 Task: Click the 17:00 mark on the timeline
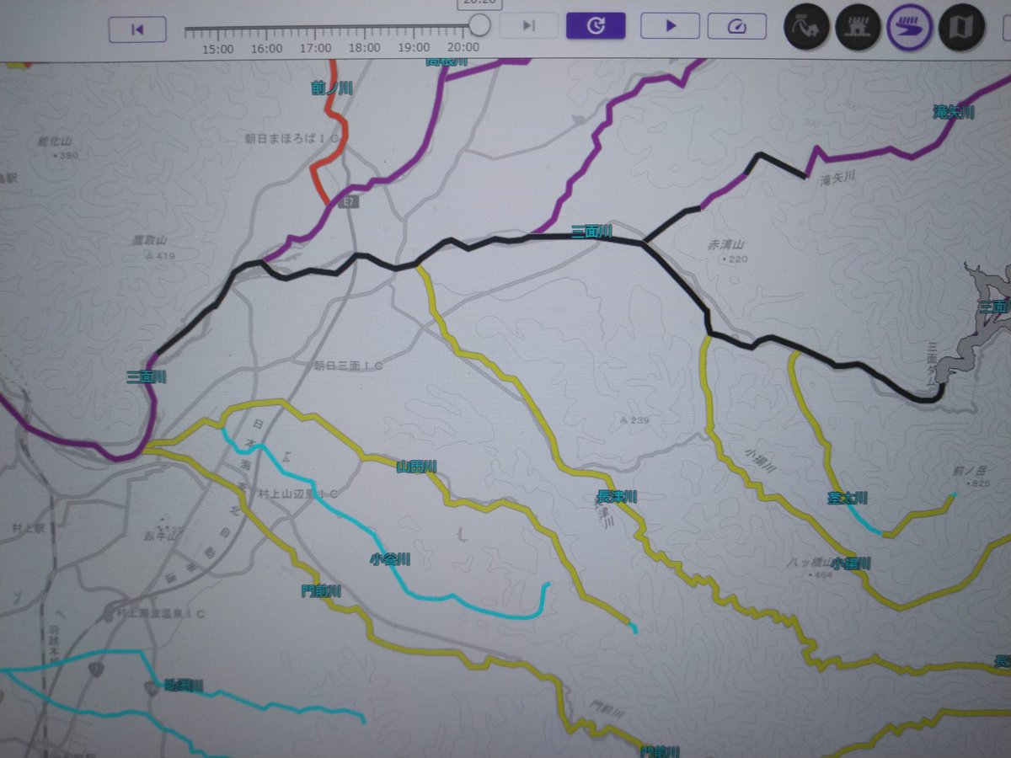click(316, 48)
